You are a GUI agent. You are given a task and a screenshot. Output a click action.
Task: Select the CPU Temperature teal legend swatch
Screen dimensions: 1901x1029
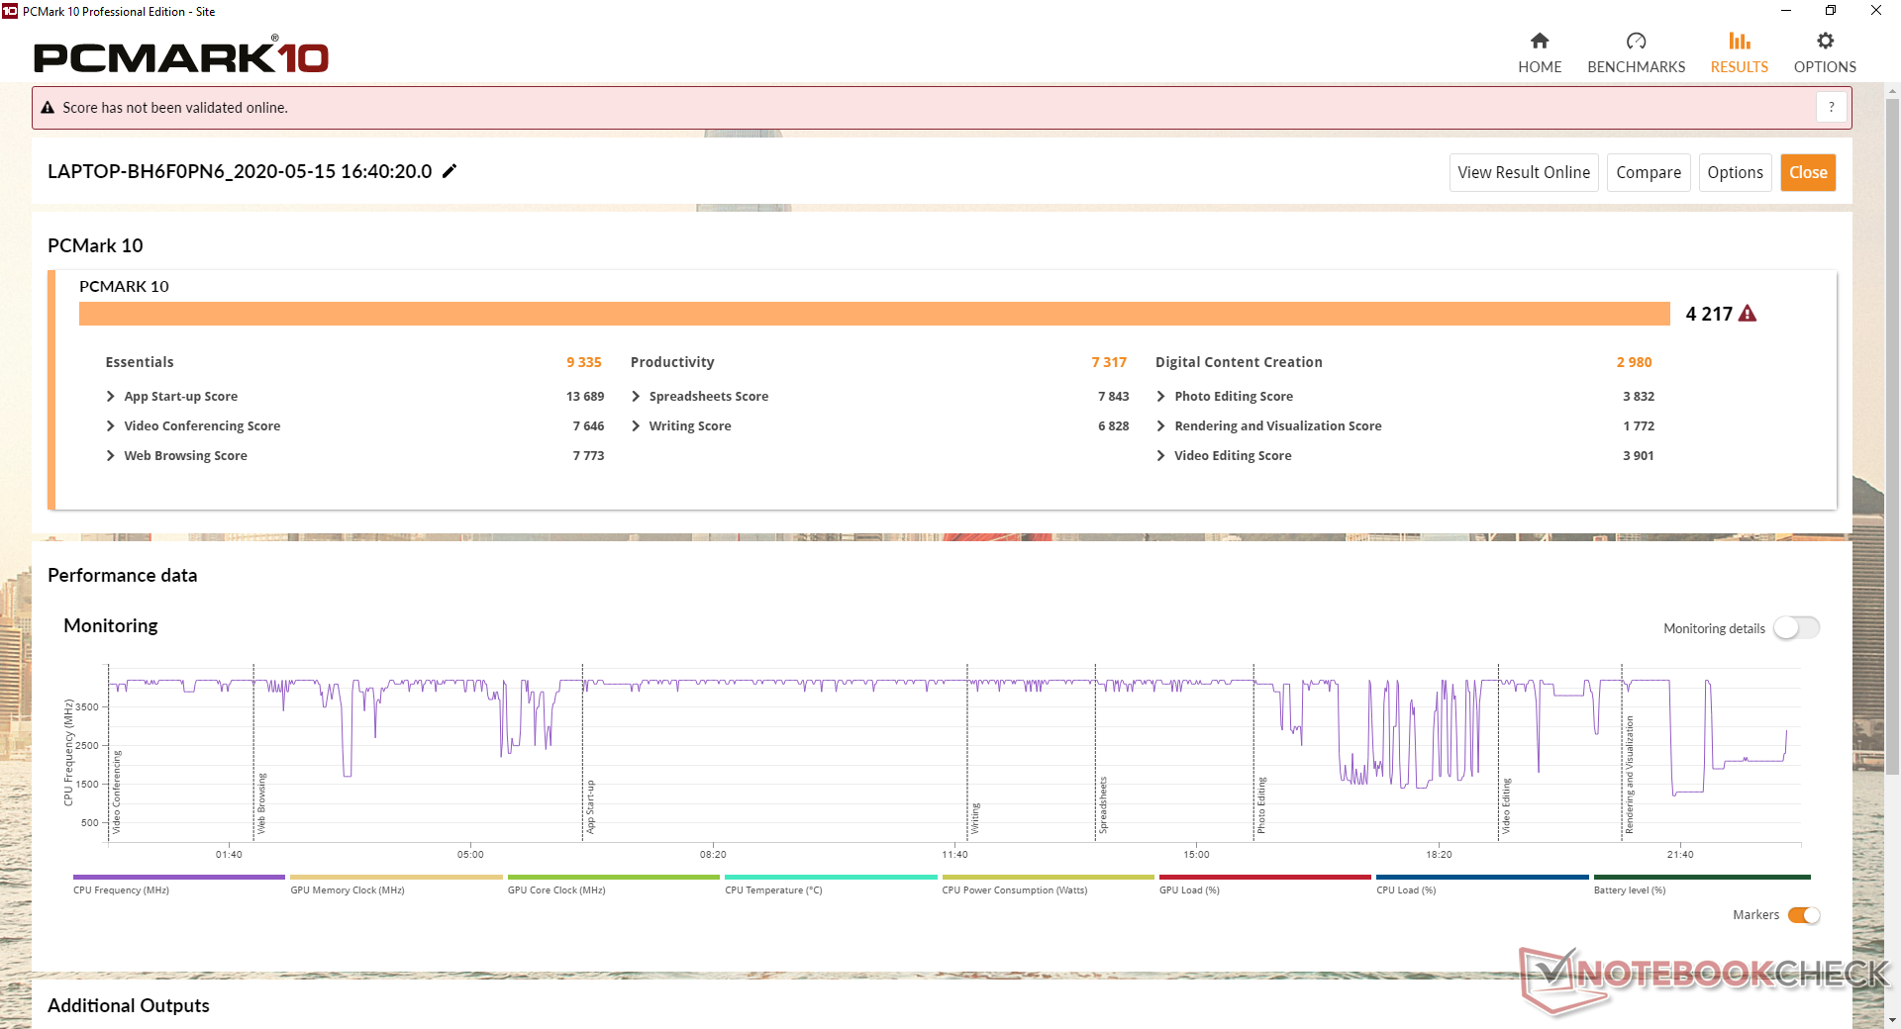pyautogui.click(x=831, y=877)
